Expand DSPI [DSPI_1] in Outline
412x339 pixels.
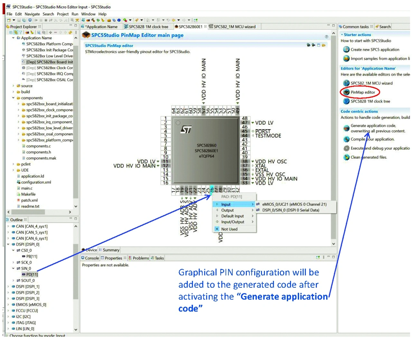[8, 286]
